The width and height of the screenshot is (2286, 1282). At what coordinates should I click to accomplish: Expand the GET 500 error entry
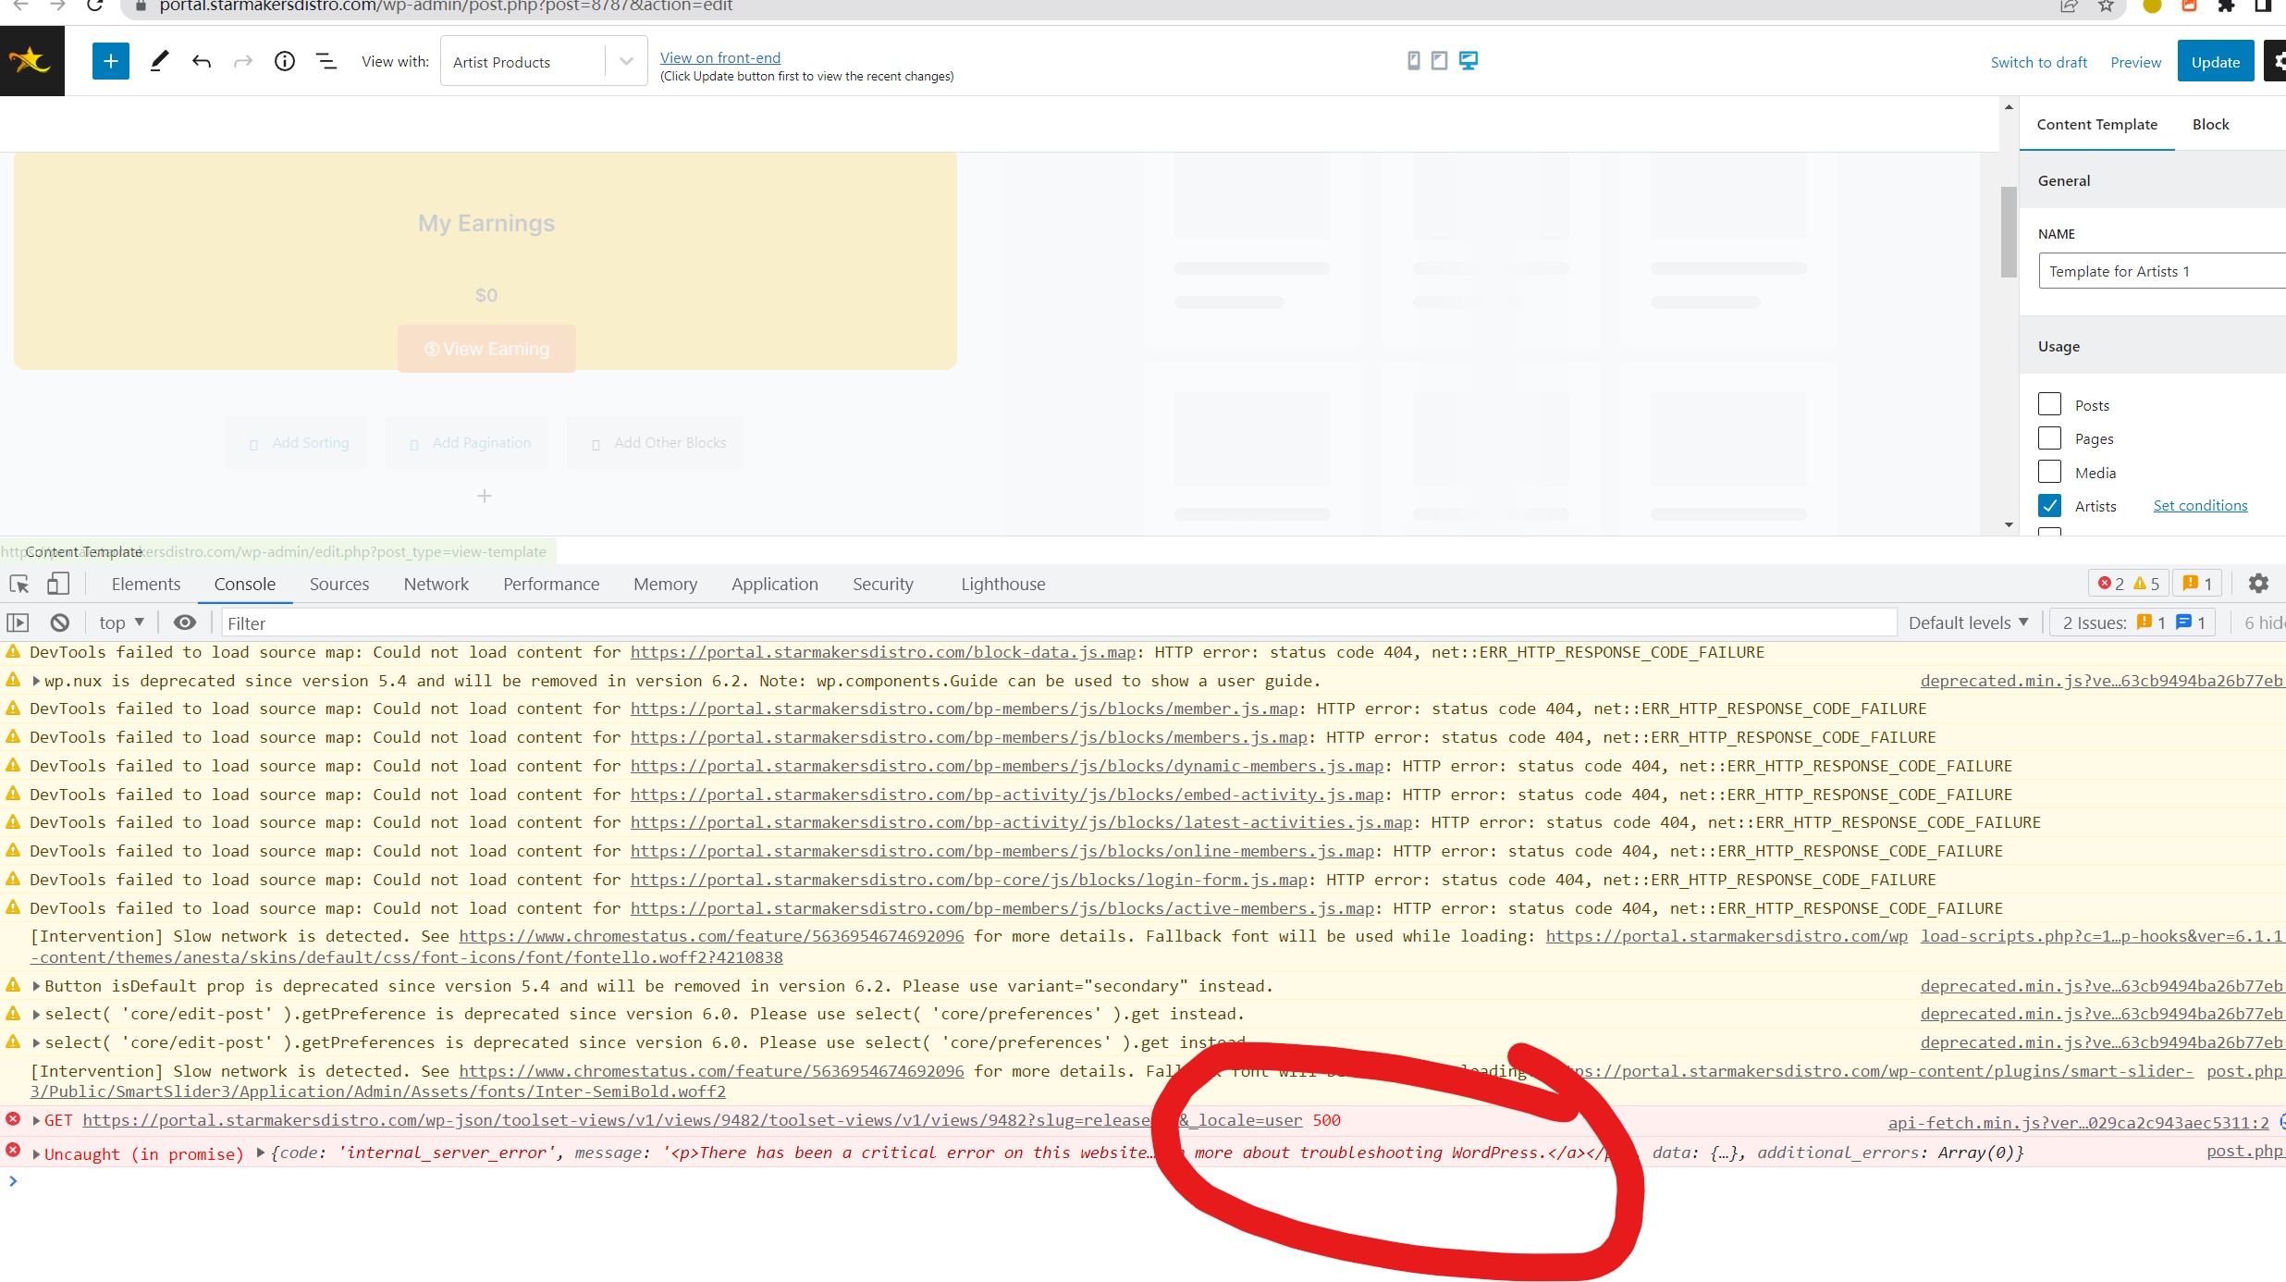tap(36, 1120)
